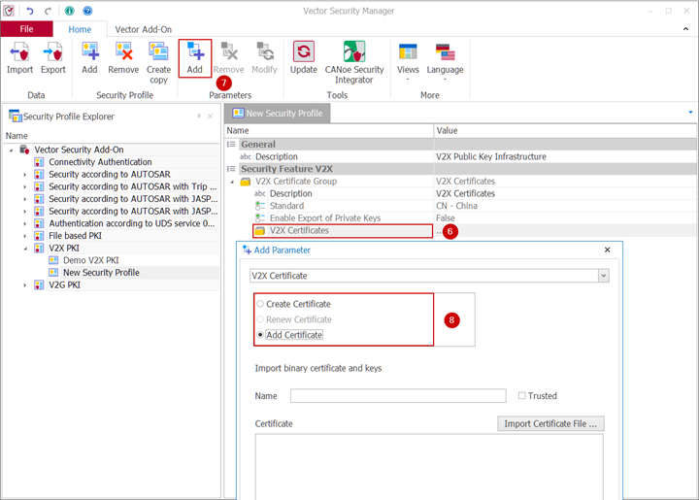Screen dimensions: 699x500
Task: Collapse the Vector Security Add-On tree node
Action: click(11, 150)
